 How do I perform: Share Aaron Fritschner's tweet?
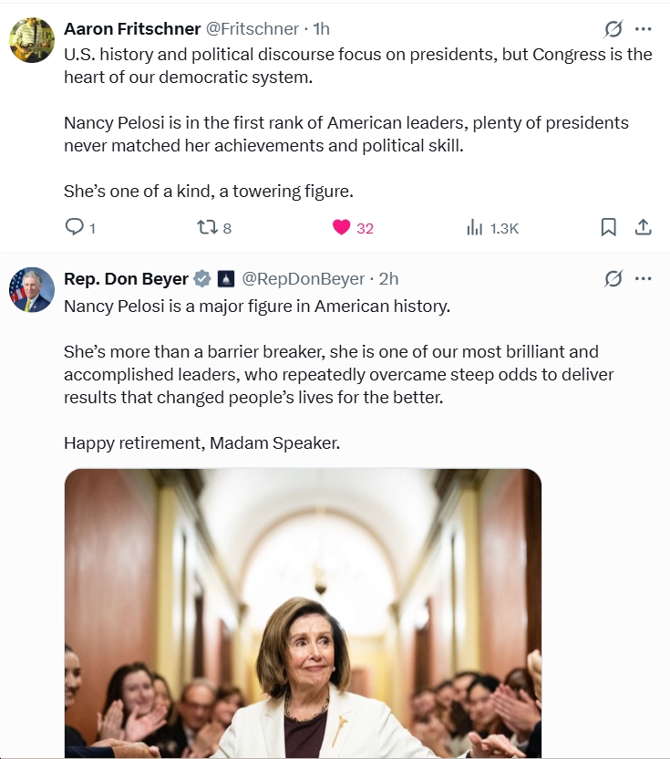coord(643,227)
